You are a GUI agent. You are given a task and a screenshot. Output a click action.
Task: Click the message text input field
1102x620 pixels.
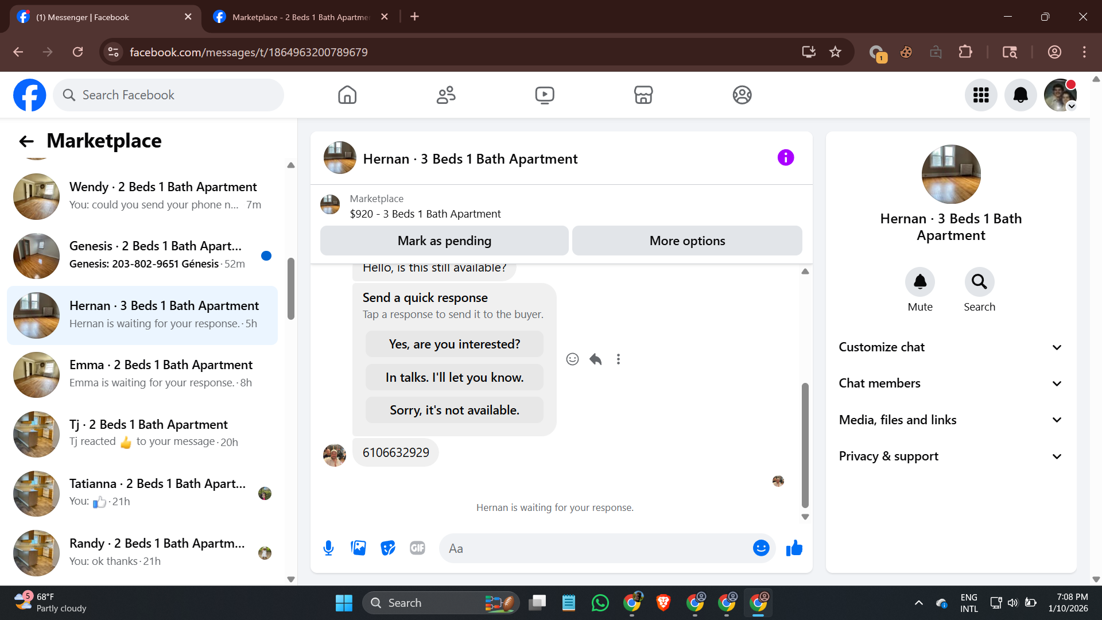[597, 548]
